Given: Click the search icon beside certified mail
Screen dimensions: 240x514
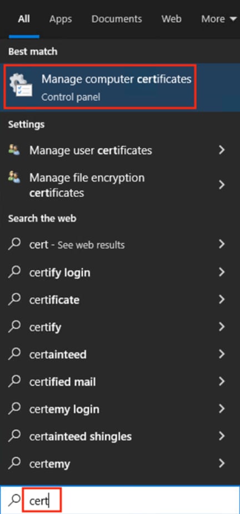Looking at the screenshot, I should [14, 381].
